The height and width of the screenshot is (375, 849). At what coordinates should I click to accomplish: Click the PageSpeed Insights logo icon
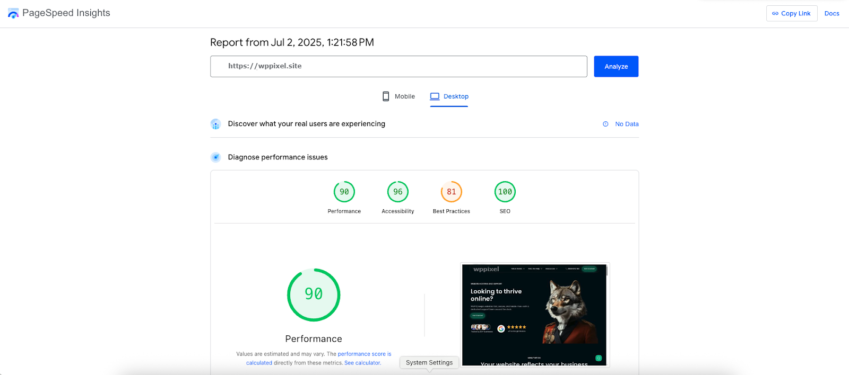[x=13, y=13]
